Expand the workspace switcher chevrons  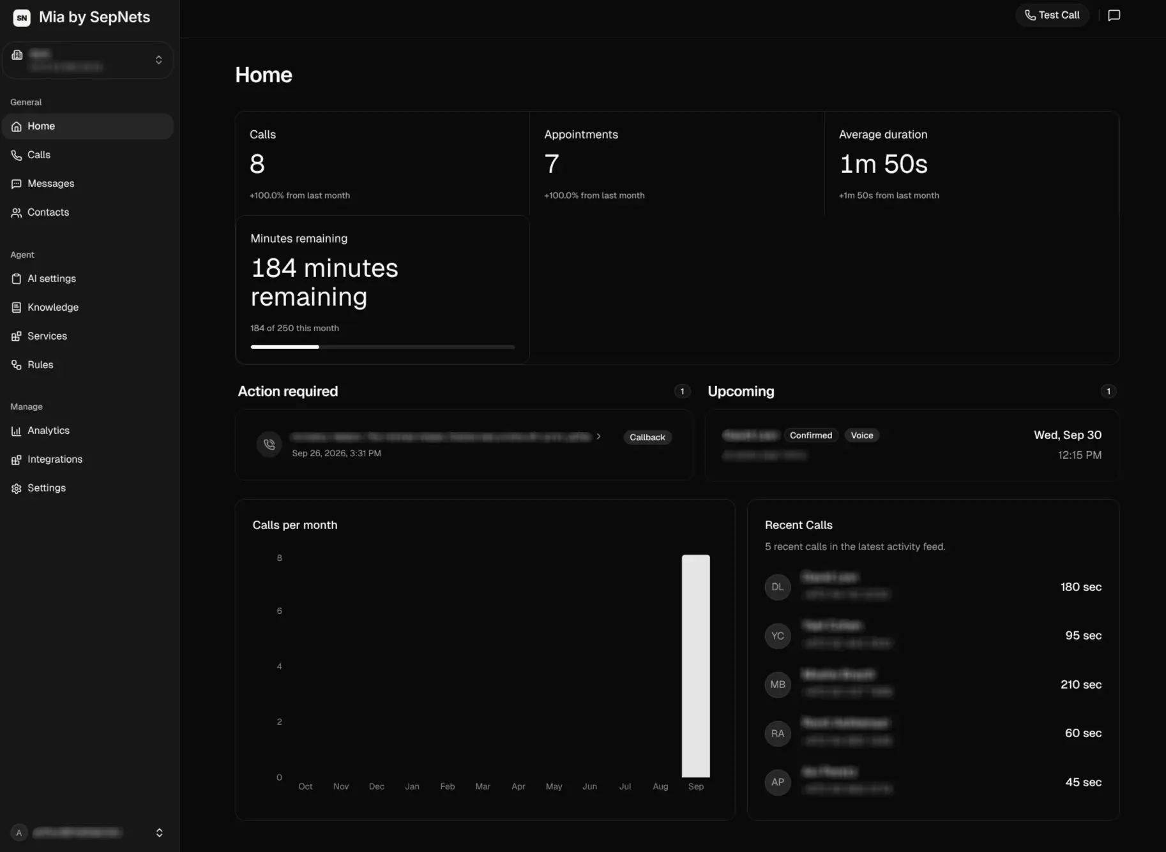(159, 60)
